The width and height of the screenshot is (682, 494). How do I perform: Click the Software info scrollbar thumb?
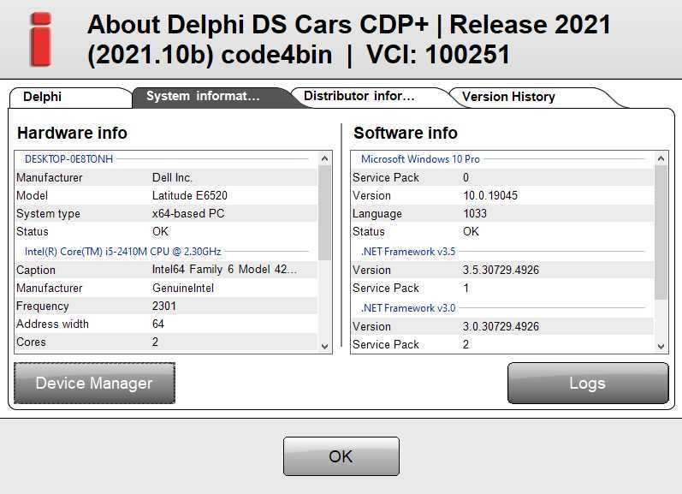pyautogui.click(x=661, y=233)
